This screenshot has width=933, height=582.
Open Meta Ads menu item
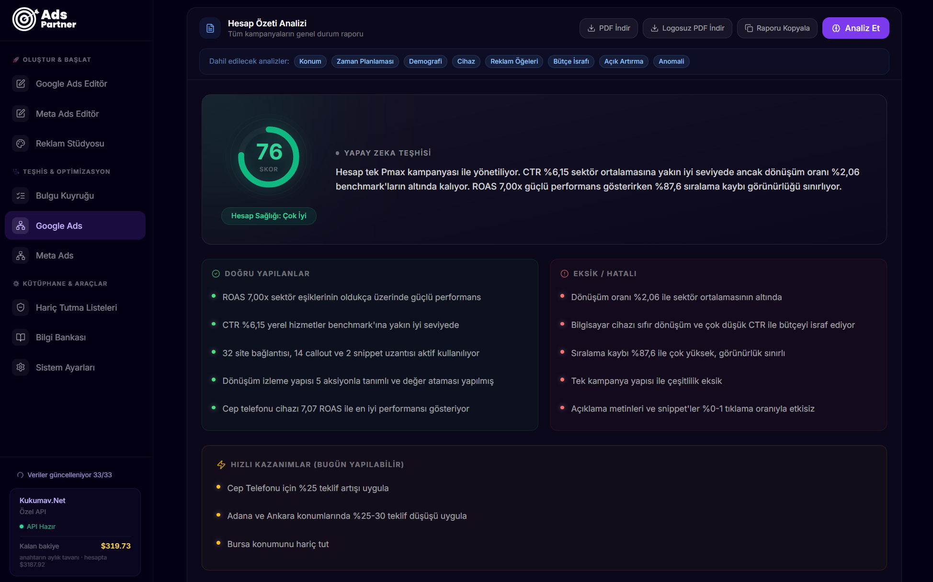click(75, 256)
